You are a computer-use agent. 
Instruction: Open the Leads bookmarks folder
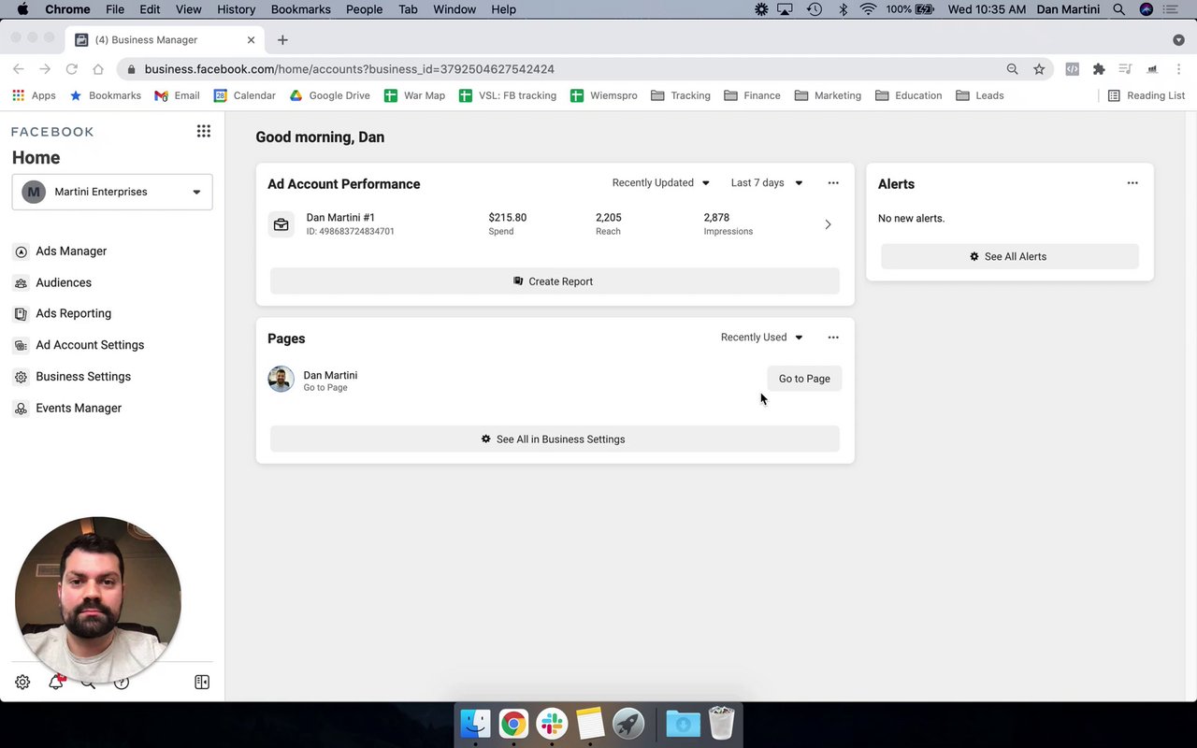coord(979,95)
